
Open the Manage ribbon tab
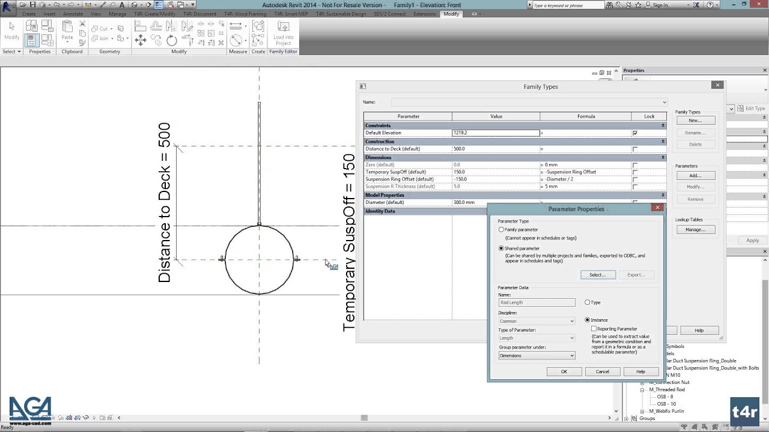118,14
